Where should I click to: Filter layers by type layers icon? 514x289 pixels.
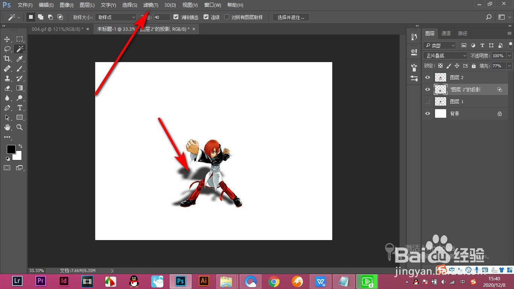[482, 45]
